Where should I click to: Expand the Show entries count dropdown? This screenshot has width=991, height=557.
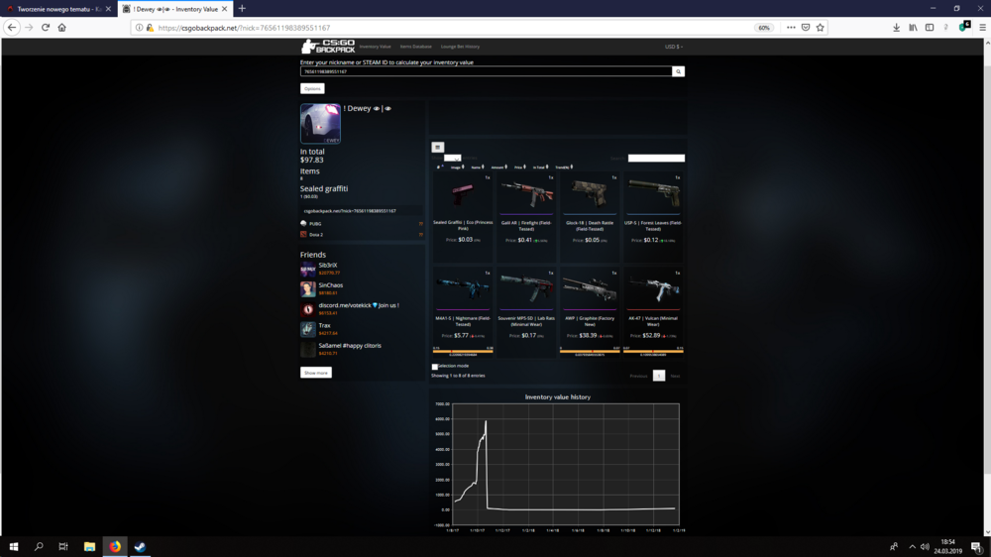click(453, 158)
